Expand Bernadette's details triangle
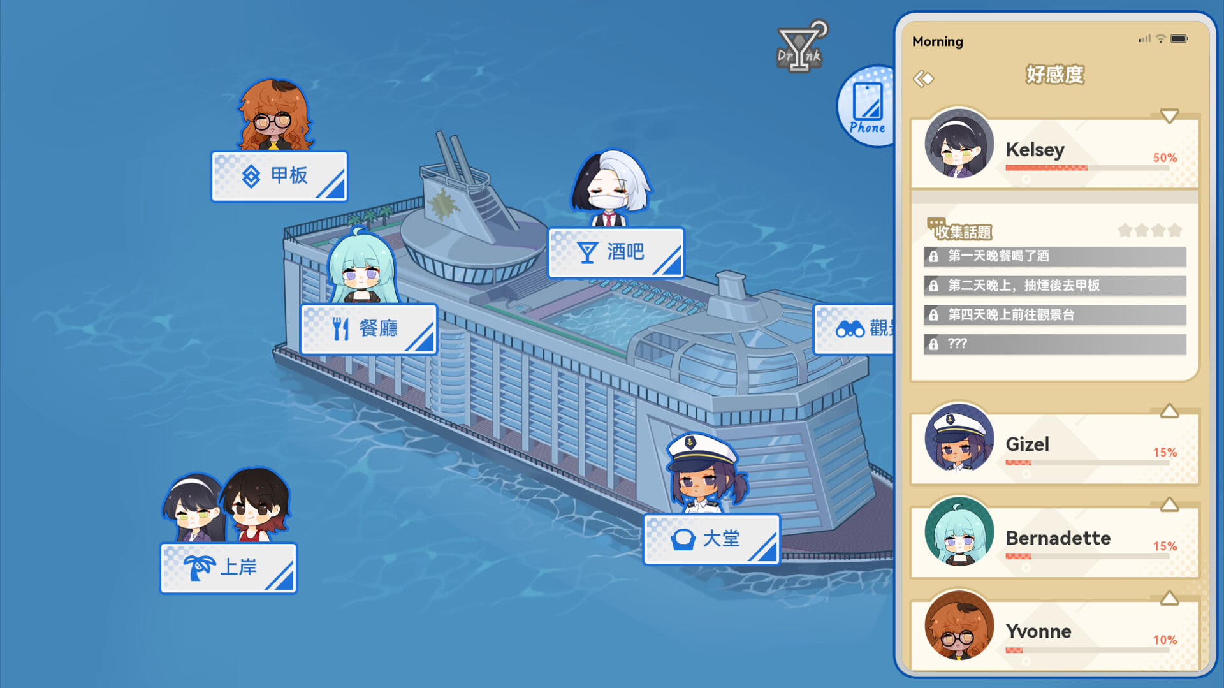This screenshot has width=1224, height=688. coord(1169,504)
